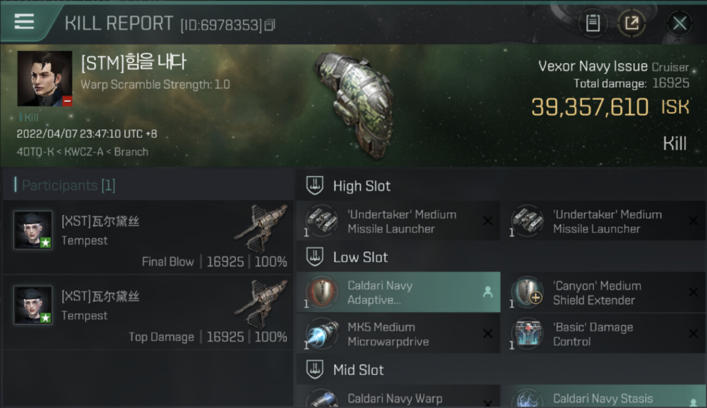Screen dimensions: 707x408
Task: Open the hamburger main menu
Action: coord(24,22)
